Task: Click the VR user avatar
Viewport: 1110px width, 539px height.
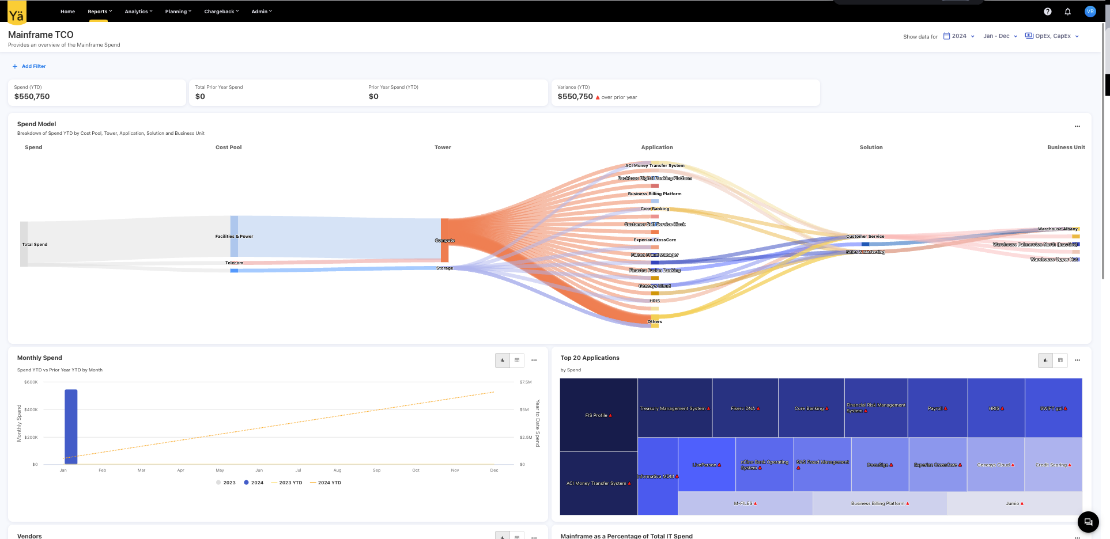Action: point(1089,12)
